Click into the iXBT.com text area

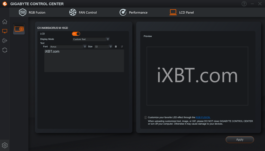84,61
